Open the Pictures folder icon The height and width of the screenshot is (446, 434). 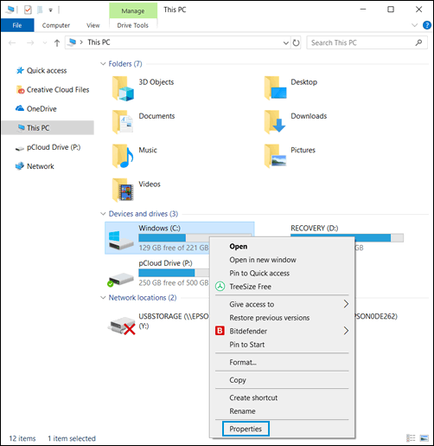pos(275,156)
